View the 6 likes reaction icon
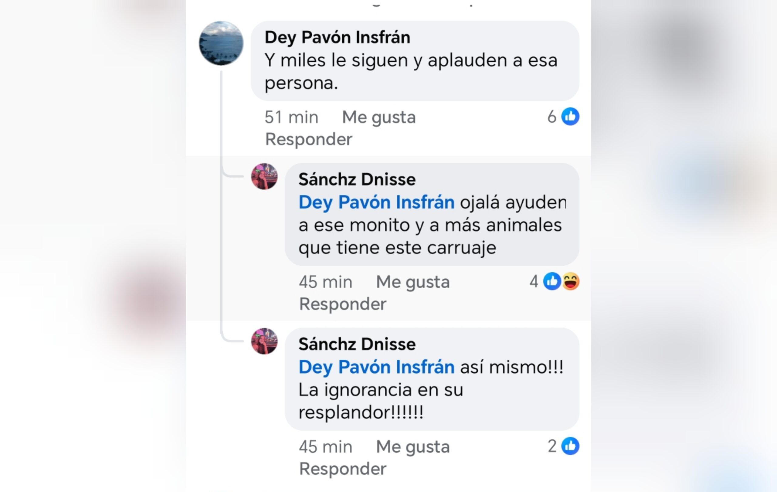Screen dimensions: 777x492 tap(570, 117)
